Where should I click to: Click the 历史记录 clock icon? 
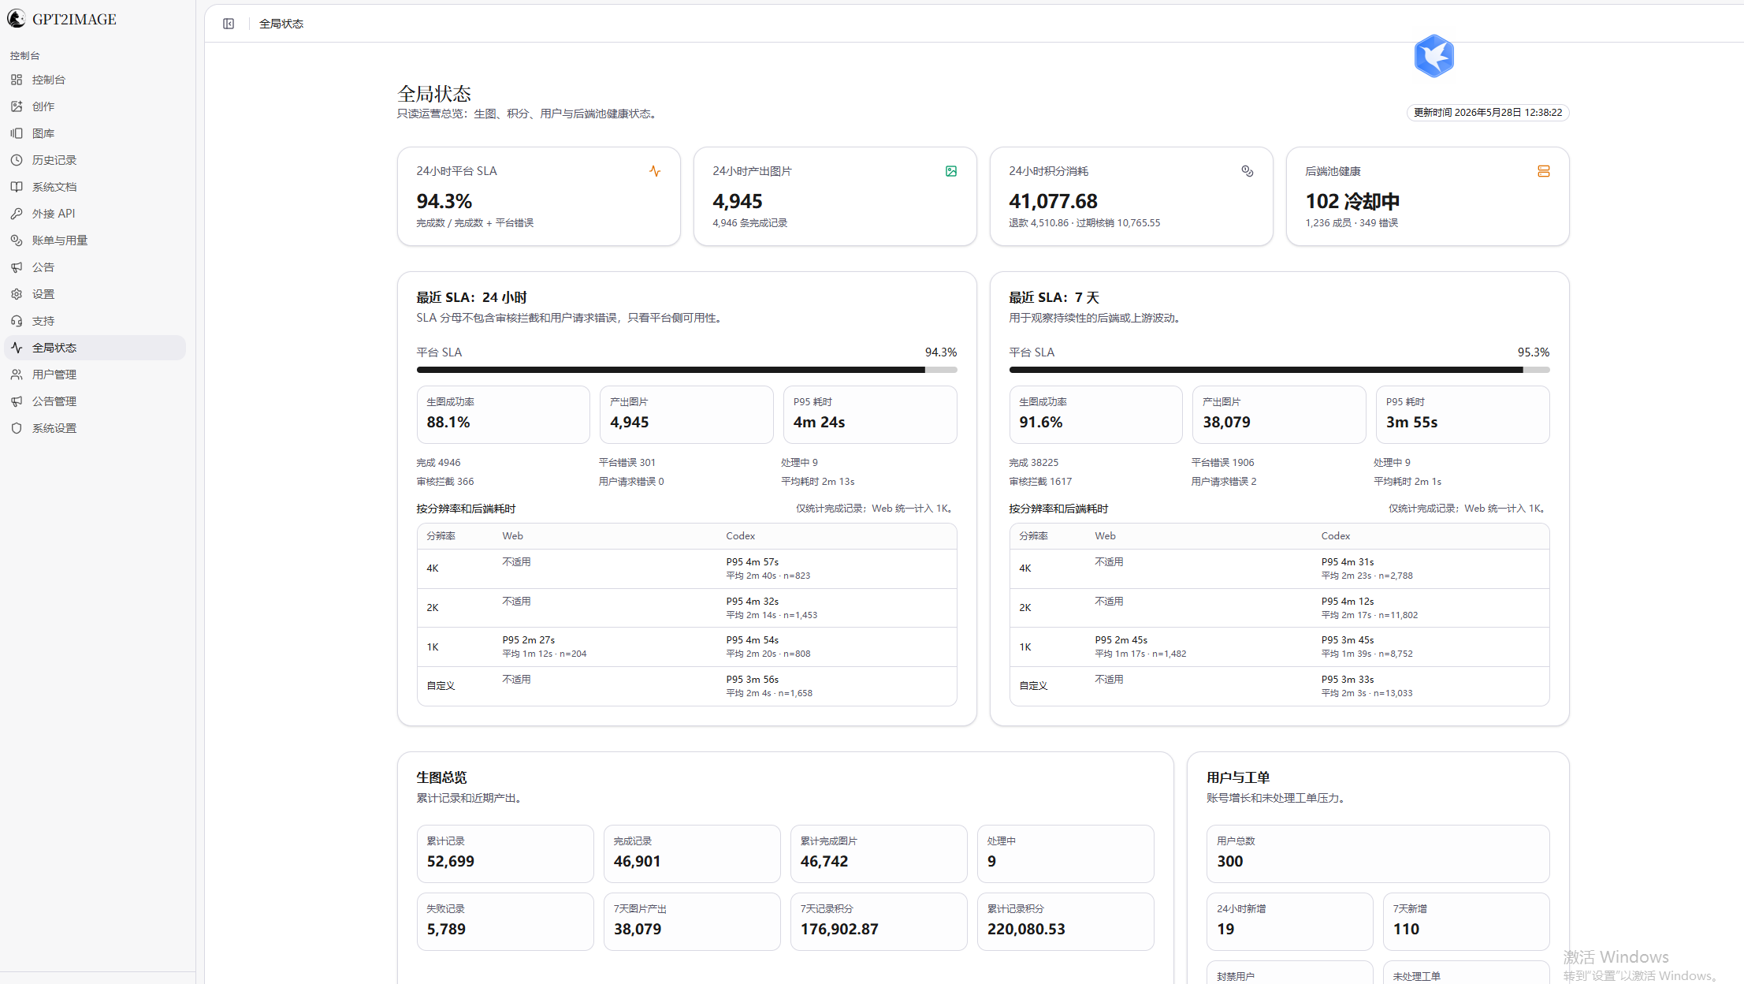click(x=17, y=160)
